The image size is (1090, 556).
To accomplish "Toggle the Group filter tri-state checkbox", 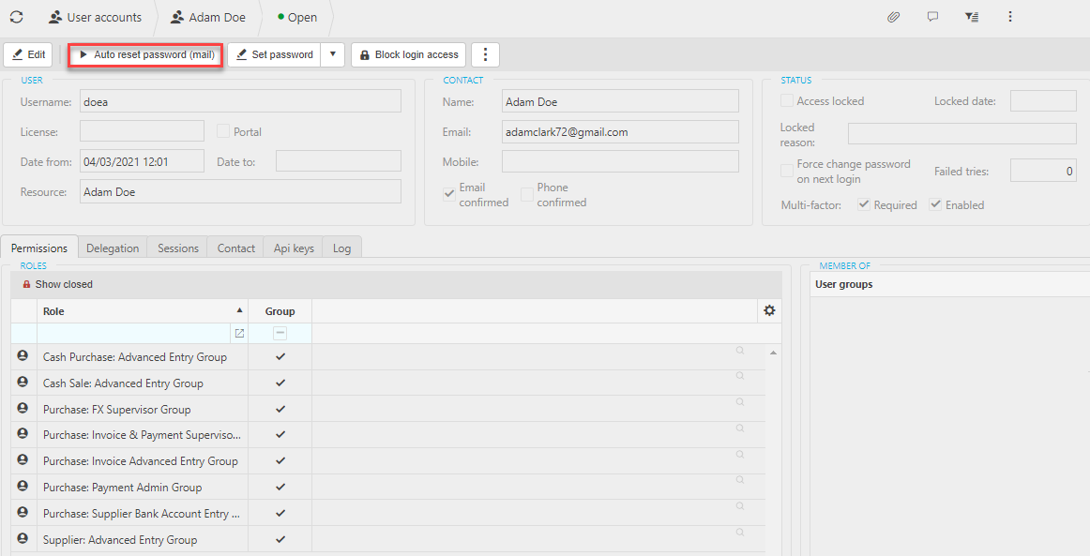I will (x=280, y=334).
